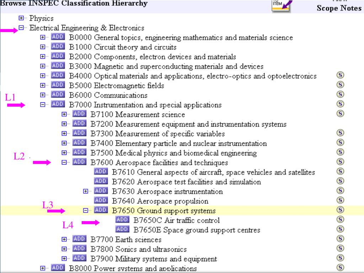This screenshot has height=273, width=364.
Task: Add B7640 Aerospace propulsion to search
Action: (101, 200)
